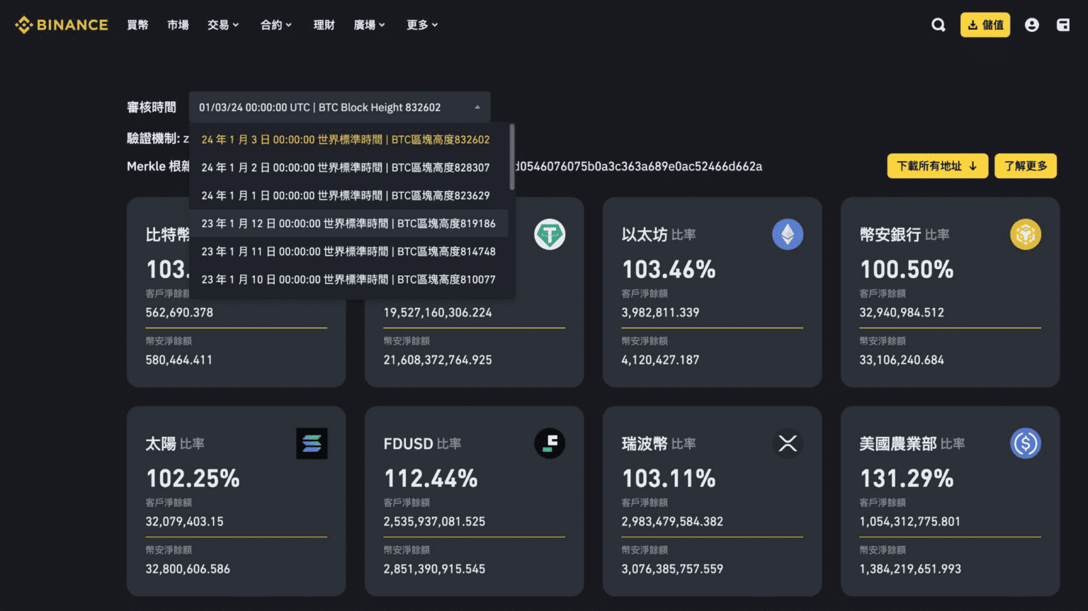Click the search magnifier icon

pyautogui.click(x=939, y=25)
